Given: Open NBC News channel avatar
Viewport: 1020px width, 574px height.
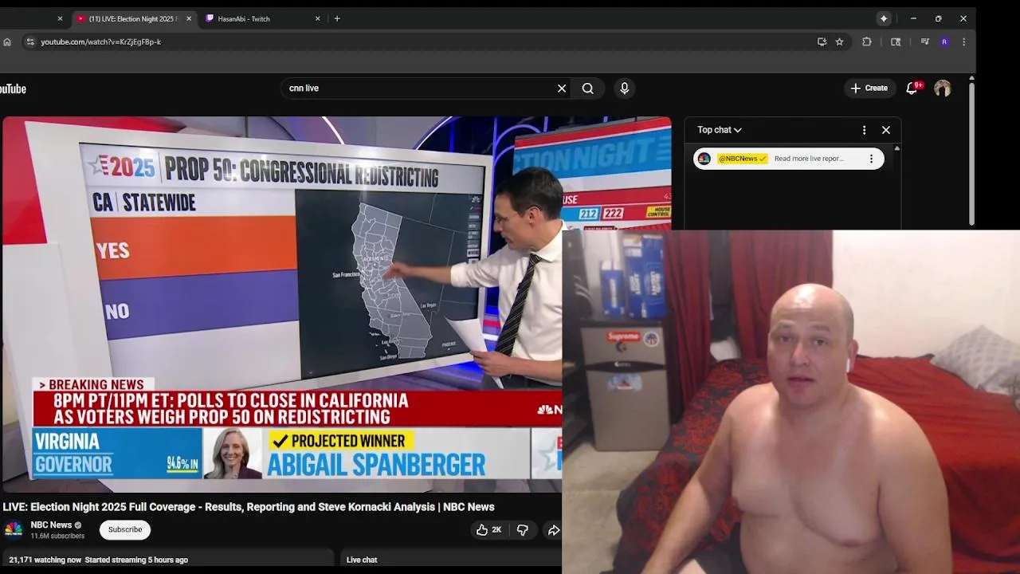Looking at the screenshot, I should point(14,530).
